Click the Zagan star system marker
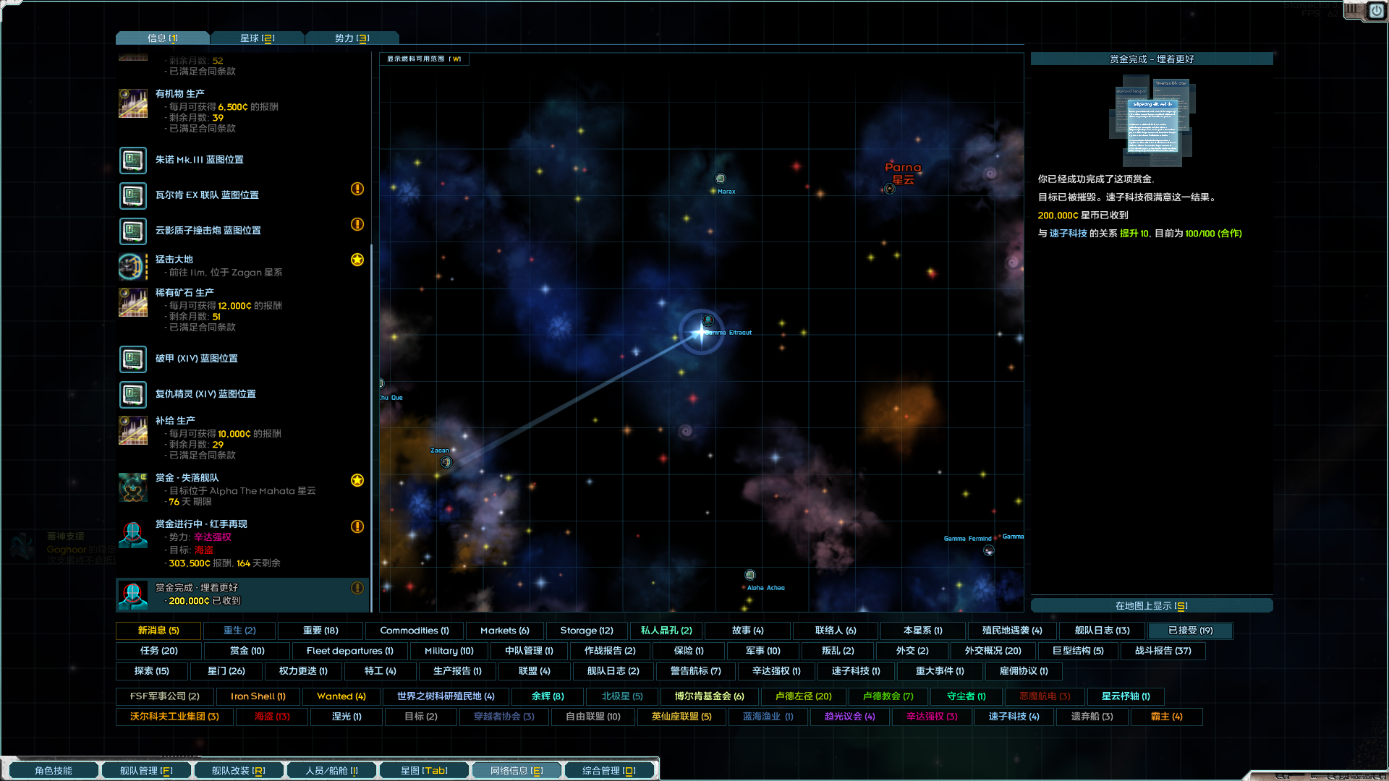This screenshot has height=781, width=1389. tap(446, 461)
